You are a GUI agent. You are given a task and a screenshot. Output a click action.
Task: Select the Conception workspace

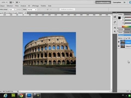tap(117, 2)
